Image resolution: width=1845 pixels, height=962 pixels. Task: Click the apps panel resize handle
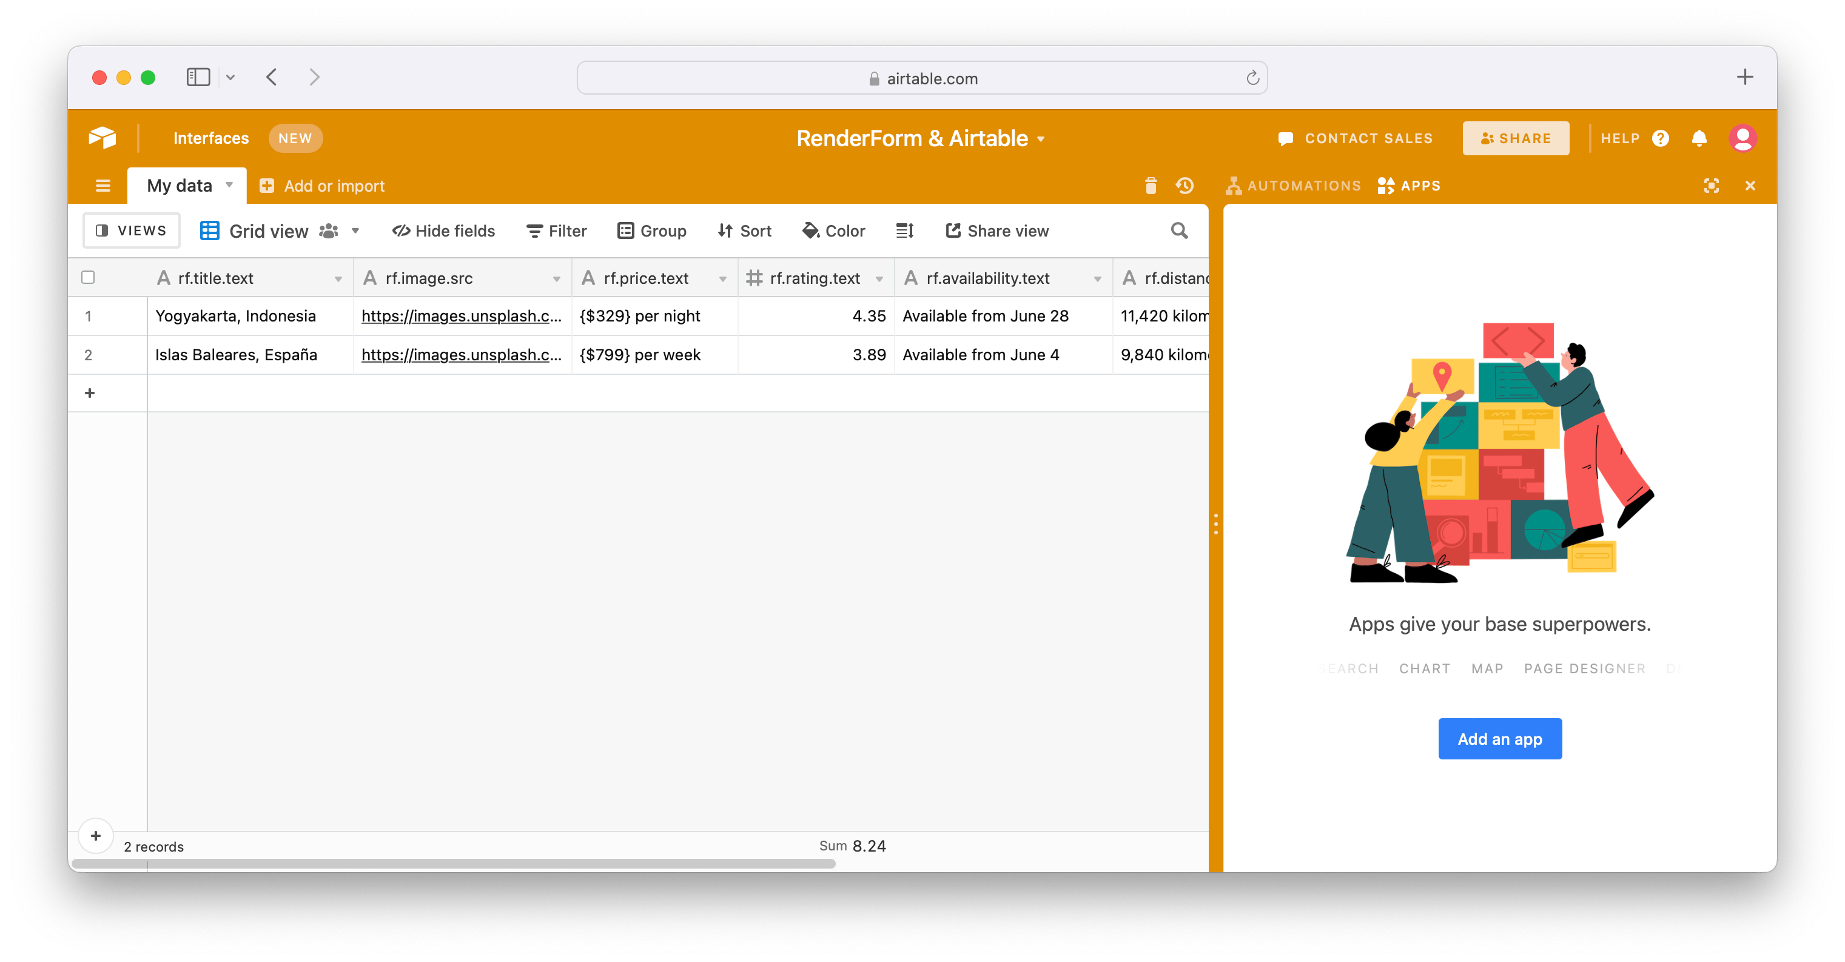click(x=1215, y=523)
